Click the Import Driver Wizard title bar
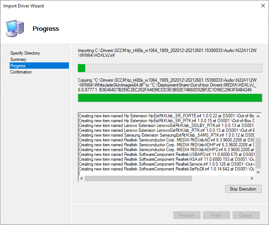269x225 pixels. [x=111, y=6]
